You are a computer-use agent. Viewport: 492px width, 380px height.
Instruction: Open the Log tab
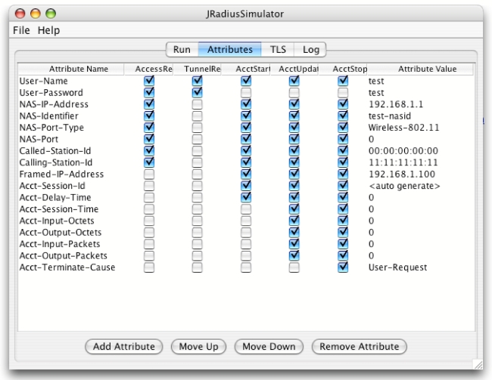point(310,50)
